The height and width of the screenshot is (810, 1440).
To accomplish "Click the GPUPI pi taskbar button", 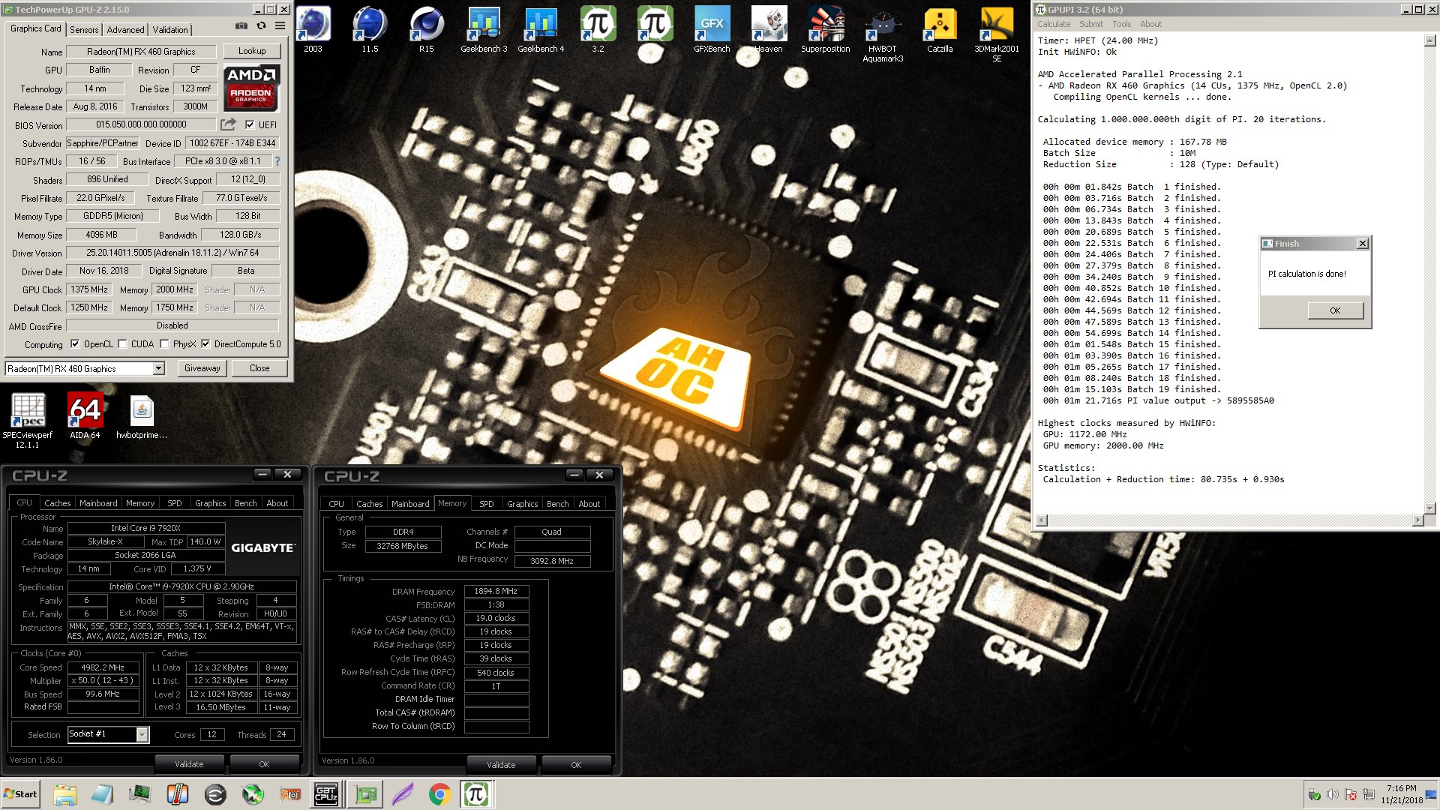I will [477, 794].
